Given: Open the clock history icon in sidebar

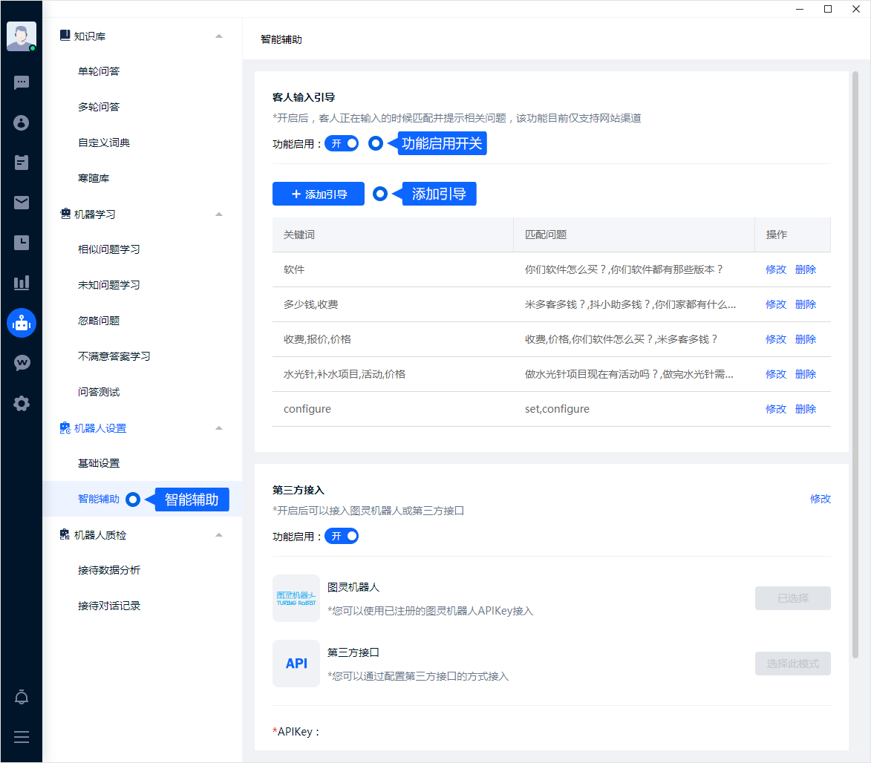Looking at the screenshot, I should 22,243.
